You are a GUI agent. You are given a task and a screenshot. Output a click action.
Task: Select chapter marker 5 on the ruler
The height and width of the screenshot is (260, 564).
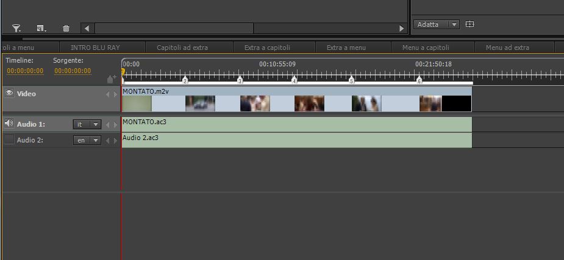(352, 80)
